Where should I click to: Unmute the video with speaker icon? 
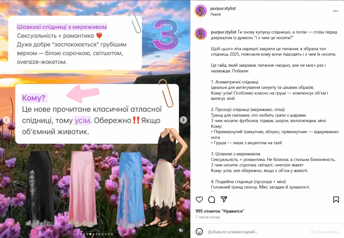point(181,230)
